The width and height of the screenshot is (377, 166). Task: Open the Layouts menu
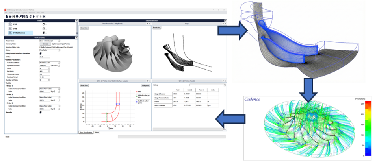coord(24,13)
